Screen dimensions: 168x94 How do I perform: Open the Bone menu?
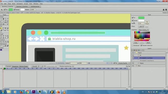(14, 4)
